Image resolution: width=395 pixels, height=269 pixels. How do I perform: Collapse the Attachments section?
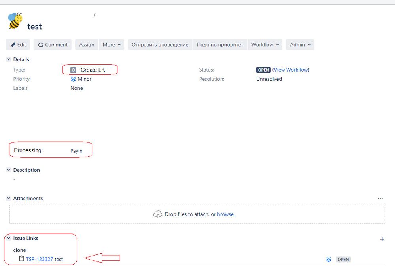[x=9, y=198]
